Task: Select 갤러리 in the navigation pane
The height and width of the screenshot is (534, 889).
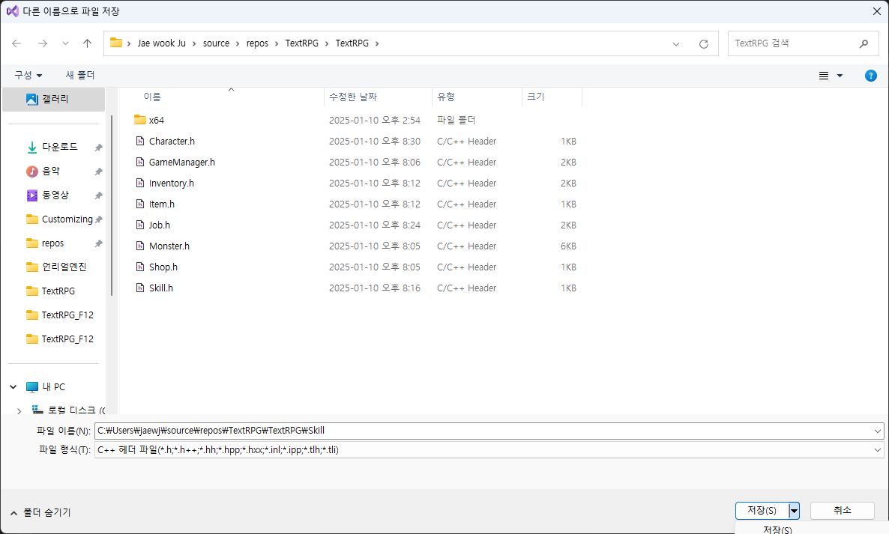Action: pos(54,99)
